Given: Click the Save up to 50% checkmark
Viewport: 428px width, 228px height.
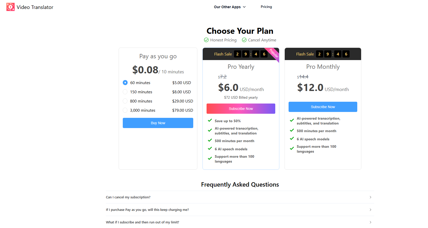Looking at the screenshot, I should (210, 120).
